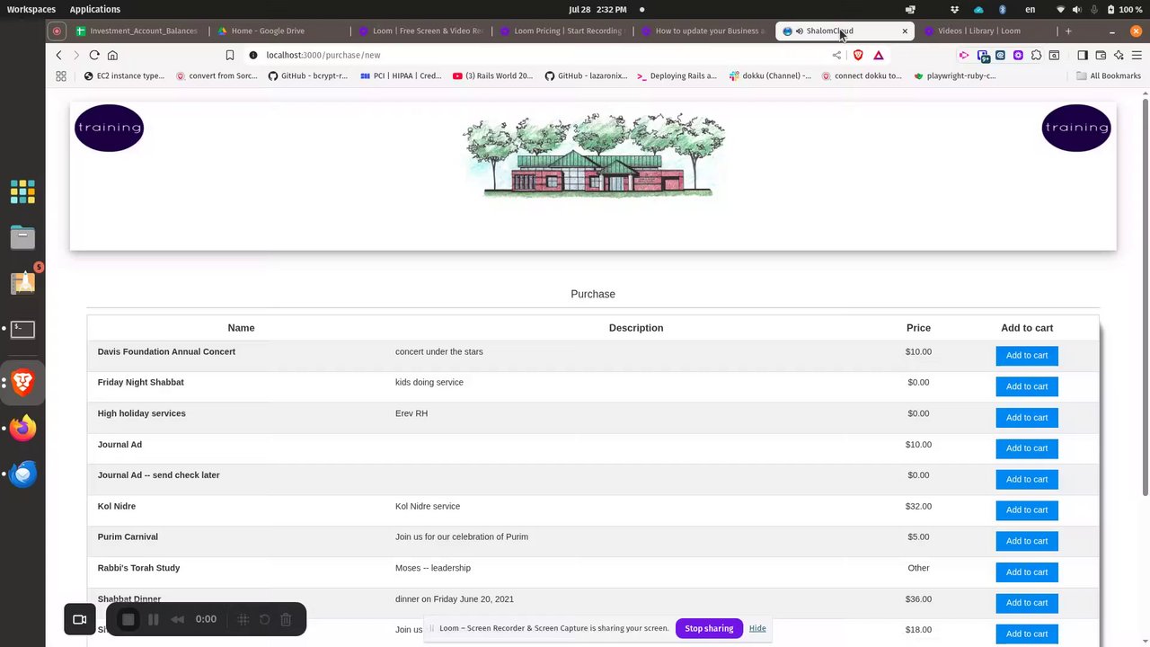Add Rabbi's Torah Study to cart
1150x647 pixels.
(1027, 572)
